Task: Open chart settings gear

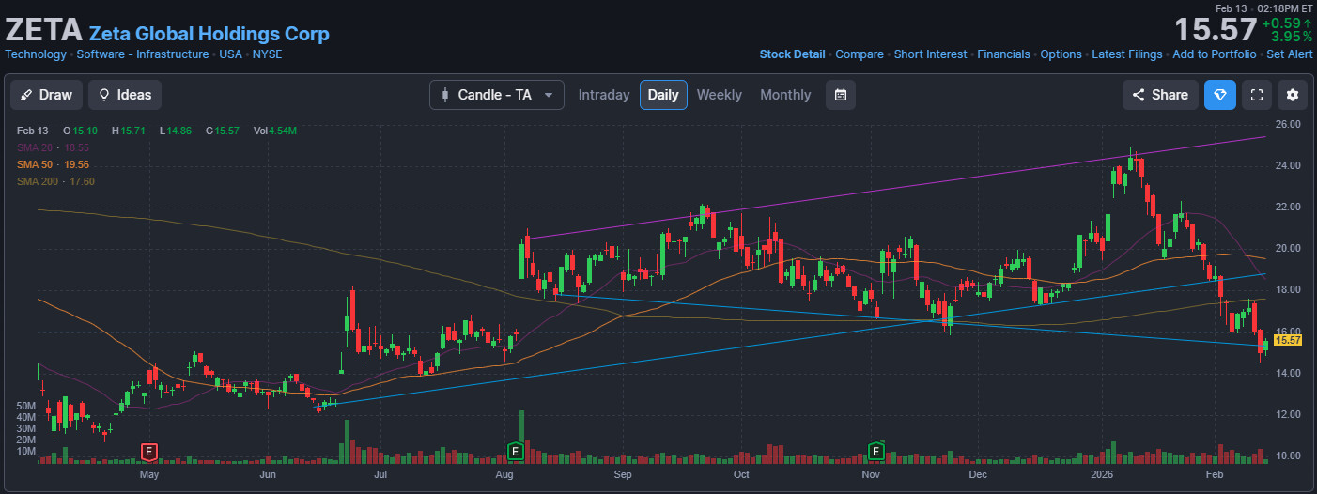Action: click(x=1293, y=95)
